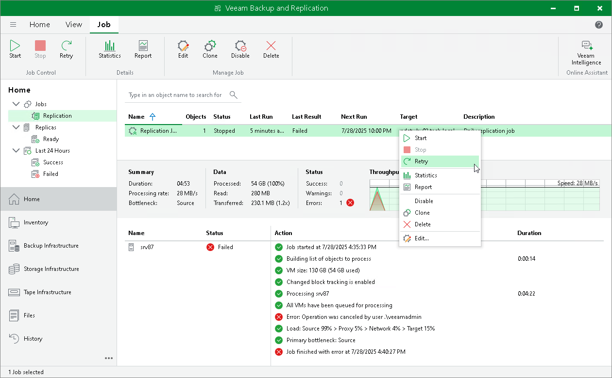Click the red error icon beside Errors
The height and width of the screenshot is (378, 612).
[350, 203]
